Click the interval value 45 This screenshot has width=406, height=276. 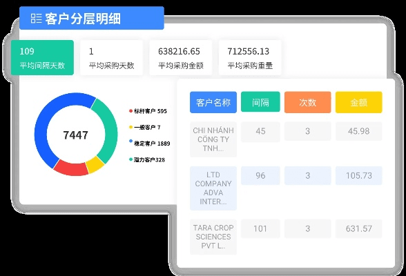click(x=260, y=131)
